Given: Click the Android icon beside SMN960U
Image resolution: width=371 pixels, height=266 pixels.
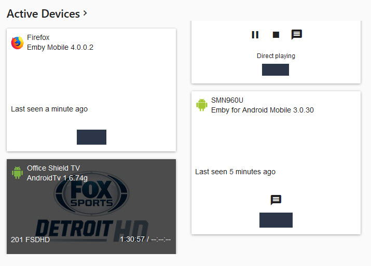Looking at the screenshot, I should click(202, 105).
